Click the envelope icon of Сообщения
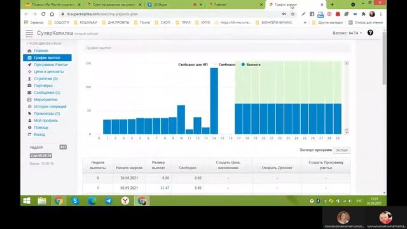The image size is (407, 229). 30,93
